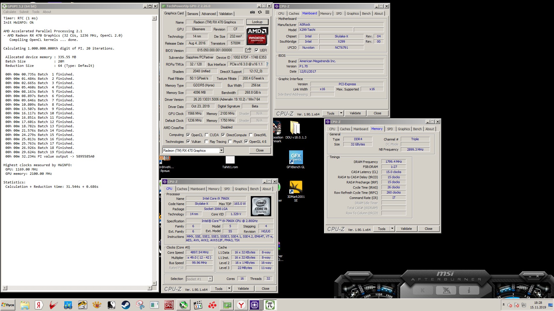Open SPD tab in CPU-Z Mainboard window

[339, 14]
